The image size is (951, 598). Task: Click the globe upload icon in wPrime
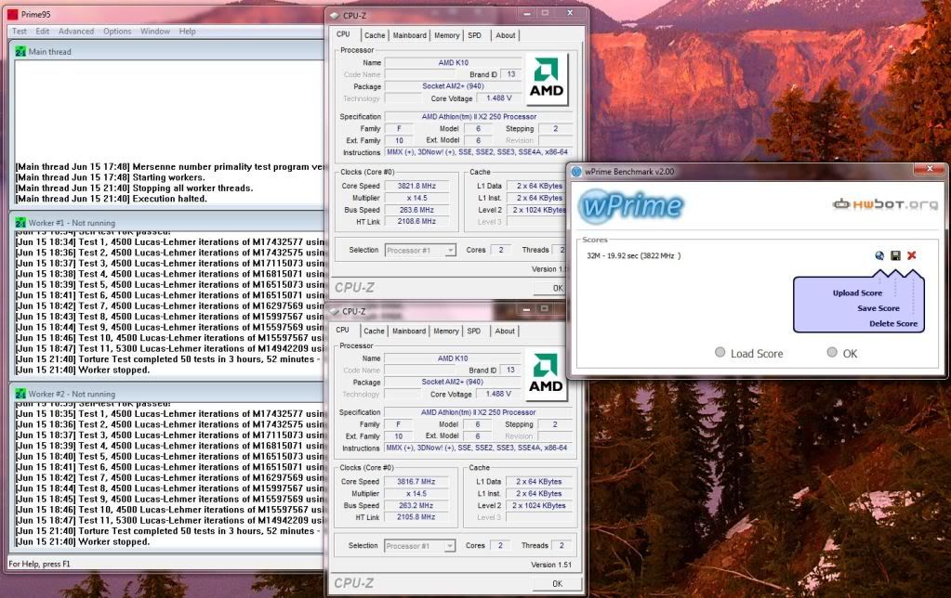pos(879,255)
